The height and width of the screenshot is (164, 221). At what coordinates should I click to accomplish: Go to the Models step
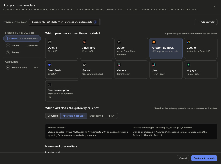tap(22, 45)
